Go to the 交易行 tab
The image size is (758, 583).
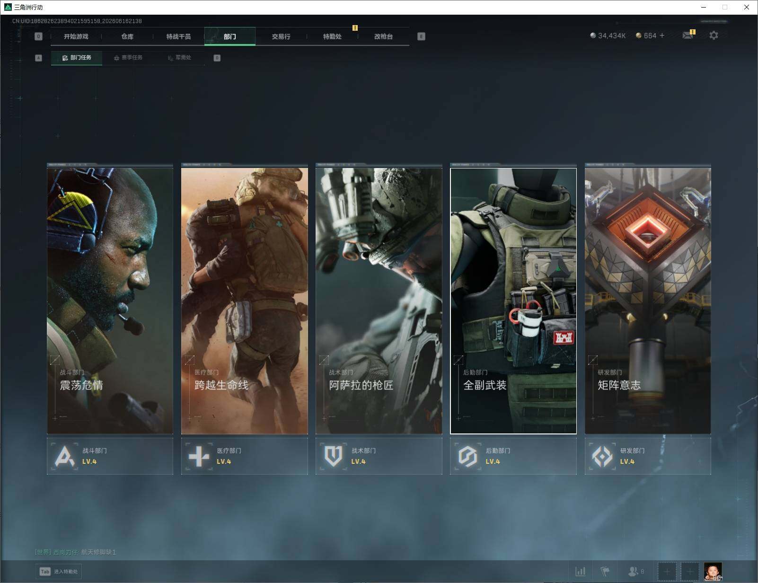281,36
